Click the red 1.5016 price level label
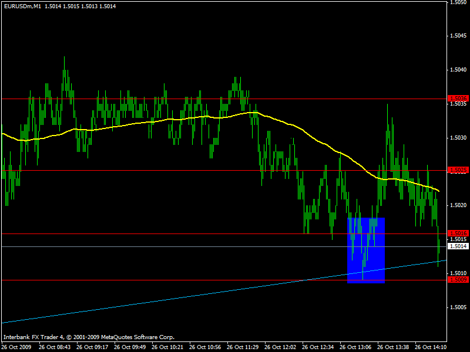Image resolution: width=470 pixels, height=352 pixels. (x=458, y=233)
